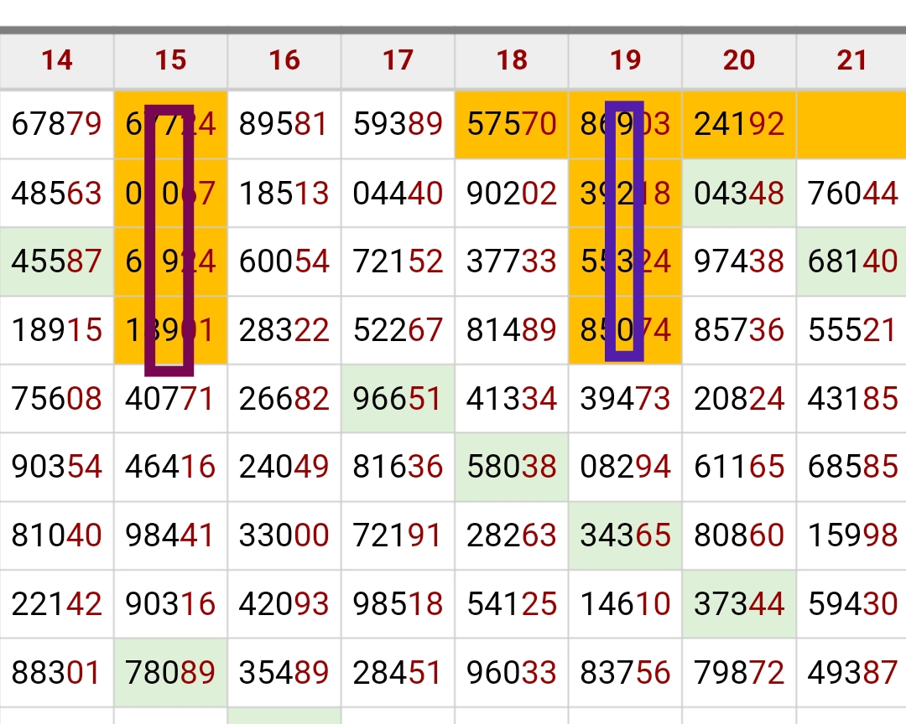
Task: Select the cell with 61165
Action: [739, 467]
